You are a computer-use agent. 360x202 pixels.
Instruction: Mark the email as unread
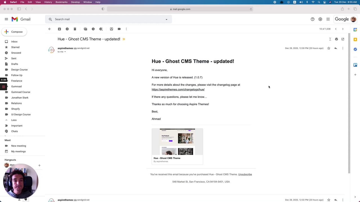tap(85, 29)
